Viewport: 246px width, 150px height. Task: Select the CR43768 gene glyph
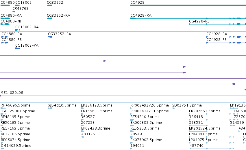14,12
